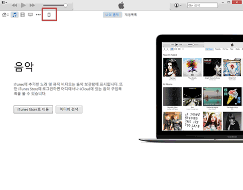Open the account user dropdown
This screenshot has height=190, width=243.
pos(178,6)
